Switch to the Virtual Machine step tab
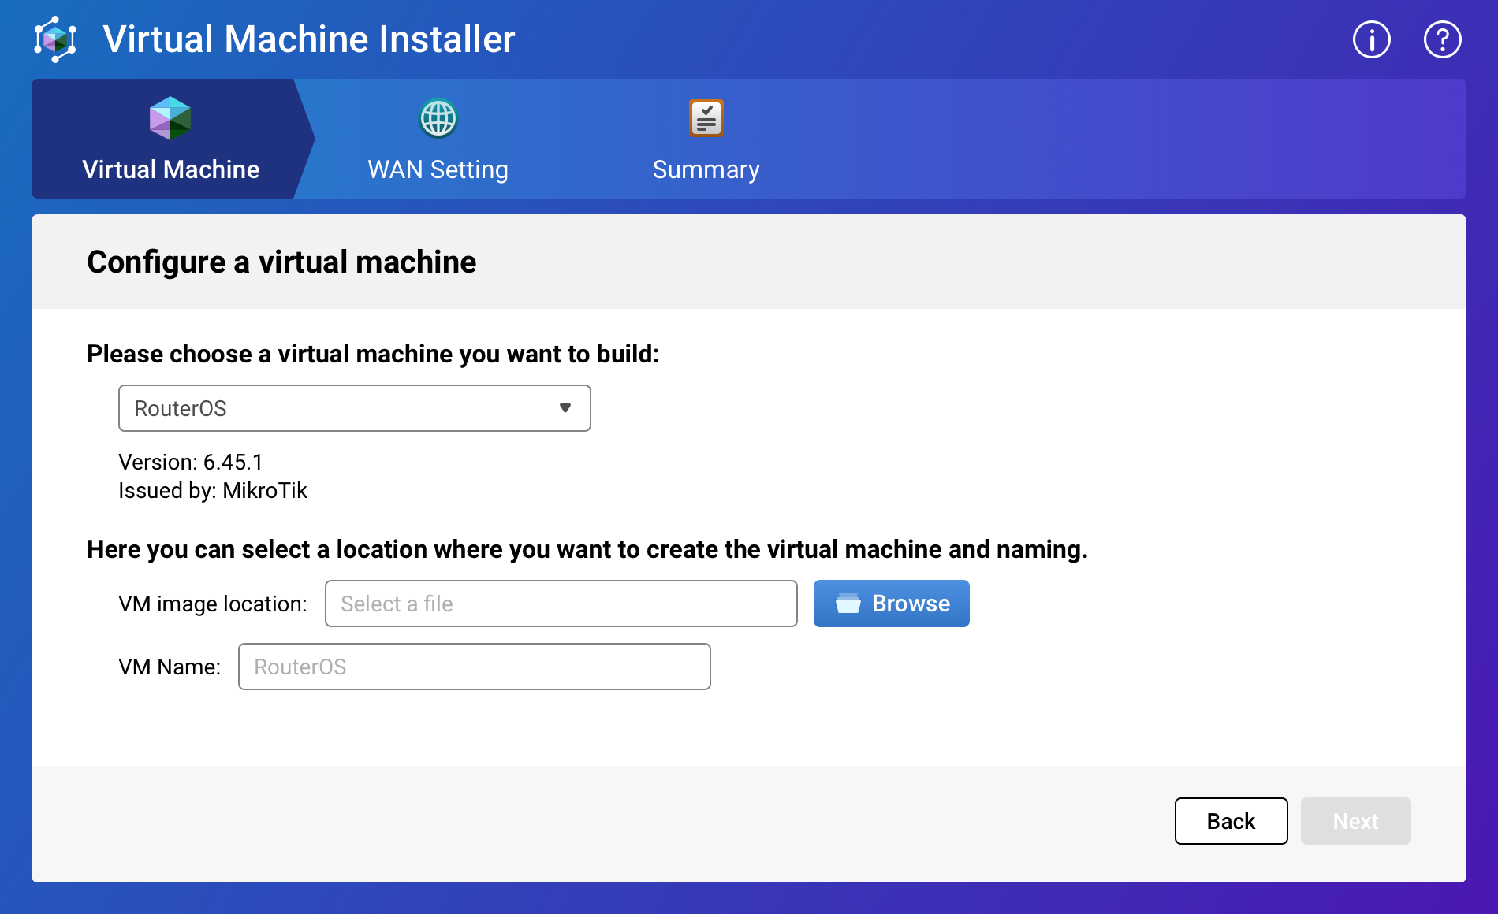Image resolution: width=1498 pixels, height=914 pixels. click(171, 139)
